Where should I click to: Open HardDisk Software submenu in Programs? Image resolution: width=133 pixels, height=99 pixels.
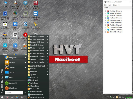(x=38, y=45)
